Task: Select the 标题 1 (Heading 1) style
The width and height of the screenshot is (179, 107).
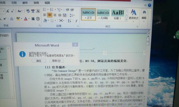Action: pos(117,15)
